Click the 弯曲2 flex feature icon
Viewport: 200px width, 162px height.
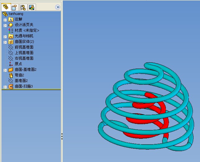tap(11, 75)
